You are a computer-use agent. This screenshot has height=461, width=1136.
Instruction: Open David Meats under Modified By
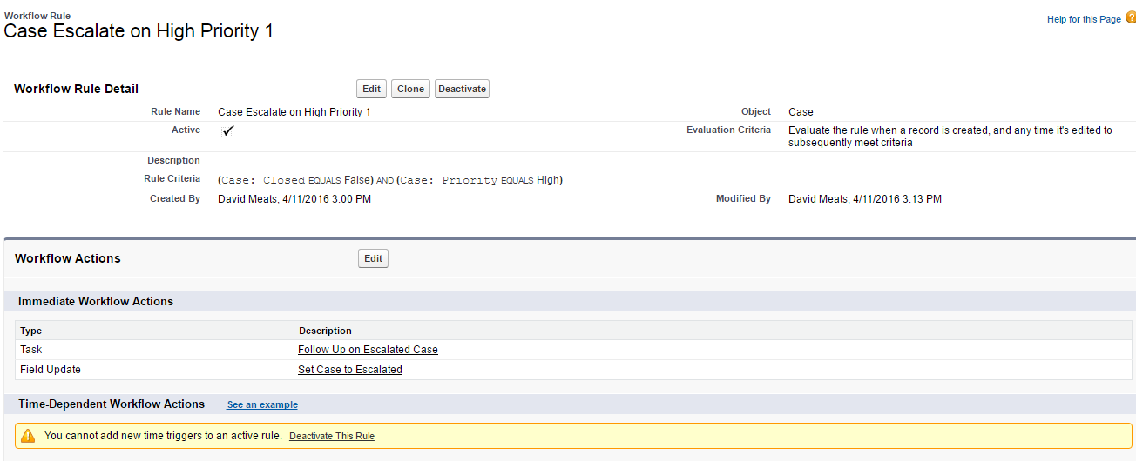pyautogui.click(x=818, y=199)
